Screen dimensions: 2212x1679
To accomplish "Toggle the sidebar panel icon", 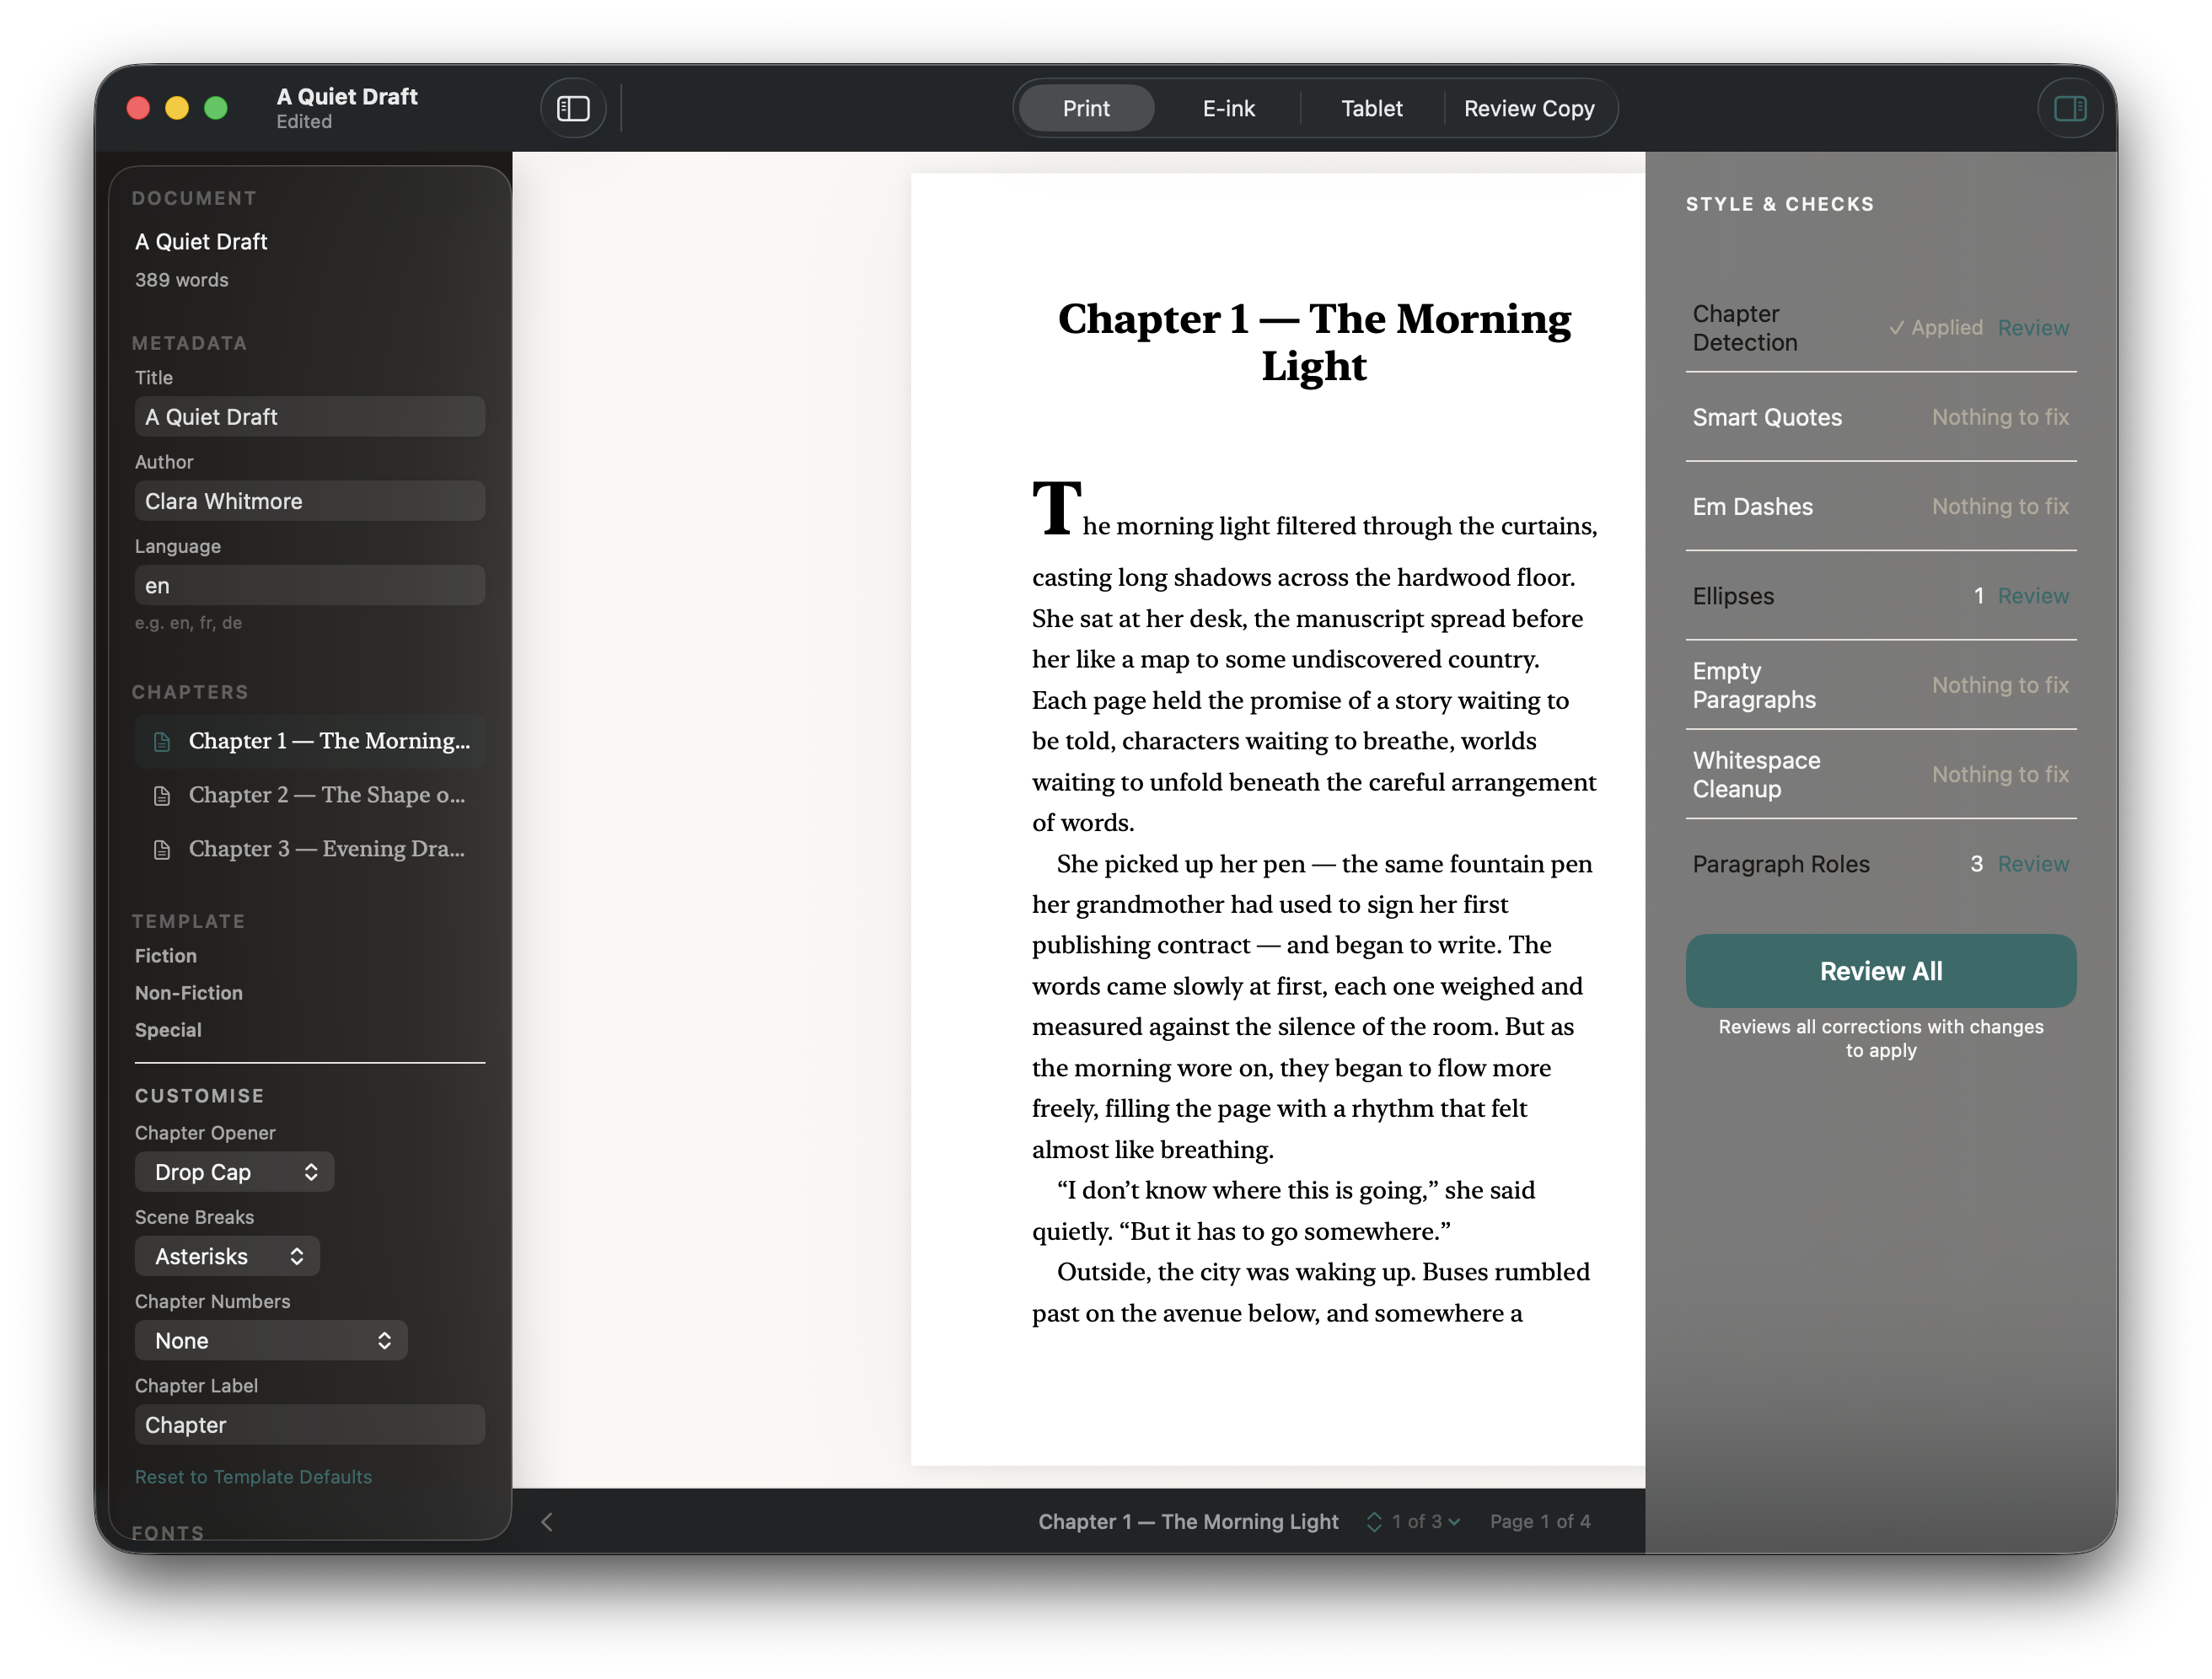I will point(573,107).
